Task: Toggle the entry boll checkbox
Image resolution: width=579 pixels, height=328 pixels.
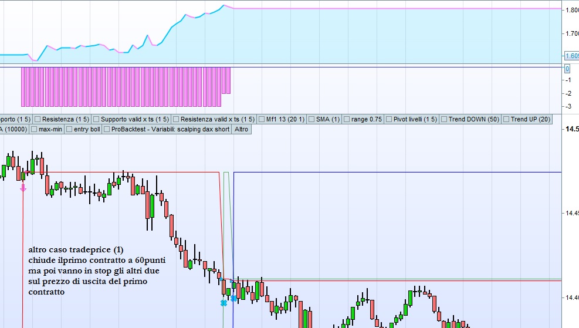Action: [x=69, y=129]
